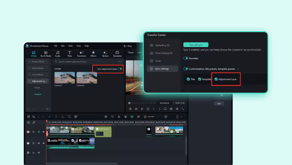Set the mark out point bracket

click(160, 109)
